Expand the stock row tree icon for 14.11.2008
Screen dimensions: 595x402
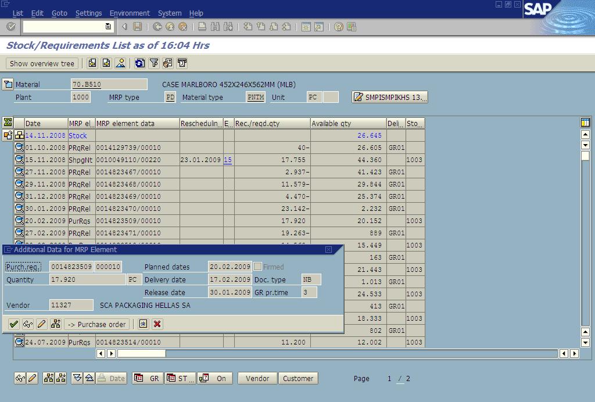(x=19, y=135)
